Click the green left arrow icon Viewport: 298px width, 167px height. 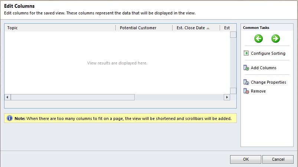[x=258, y=39]
